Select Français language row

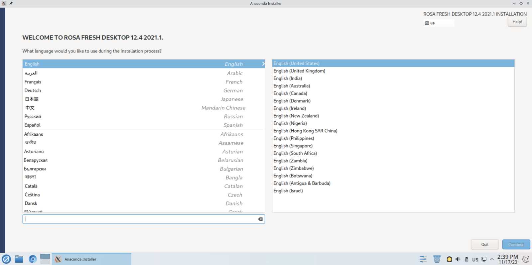tap(144, 82)
